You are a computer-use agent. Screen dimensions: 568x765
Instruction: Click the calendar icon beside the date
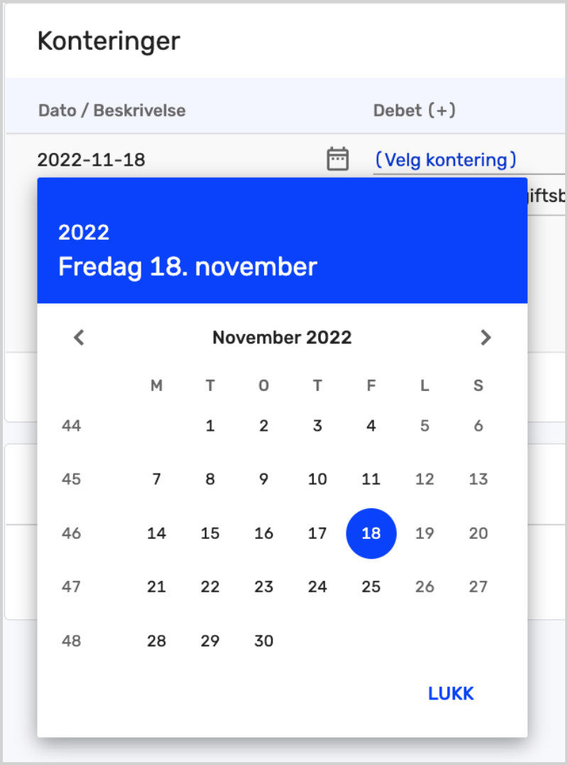(x=337, y=159)
